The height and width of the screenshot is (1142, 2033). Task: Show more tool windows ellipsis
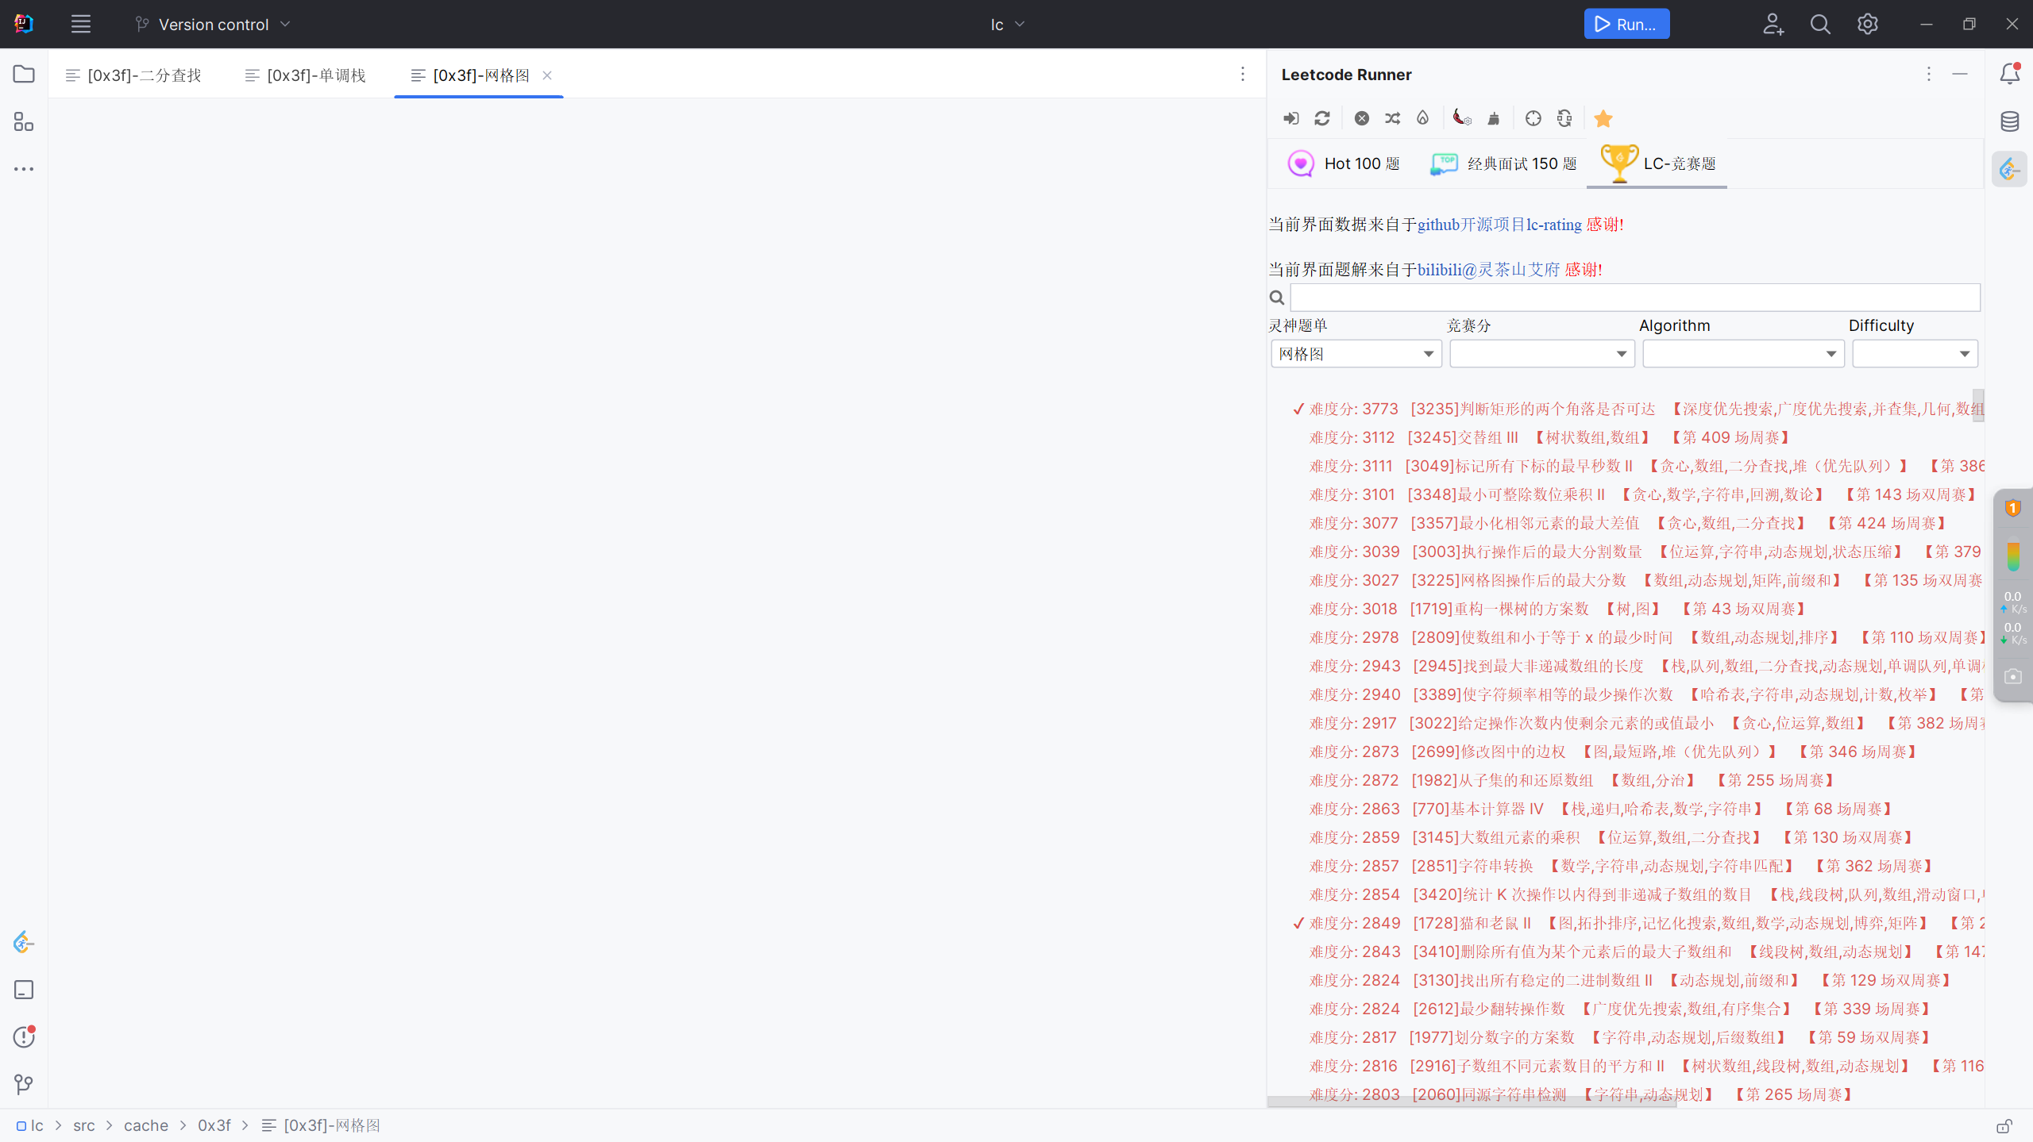point(24,169)
